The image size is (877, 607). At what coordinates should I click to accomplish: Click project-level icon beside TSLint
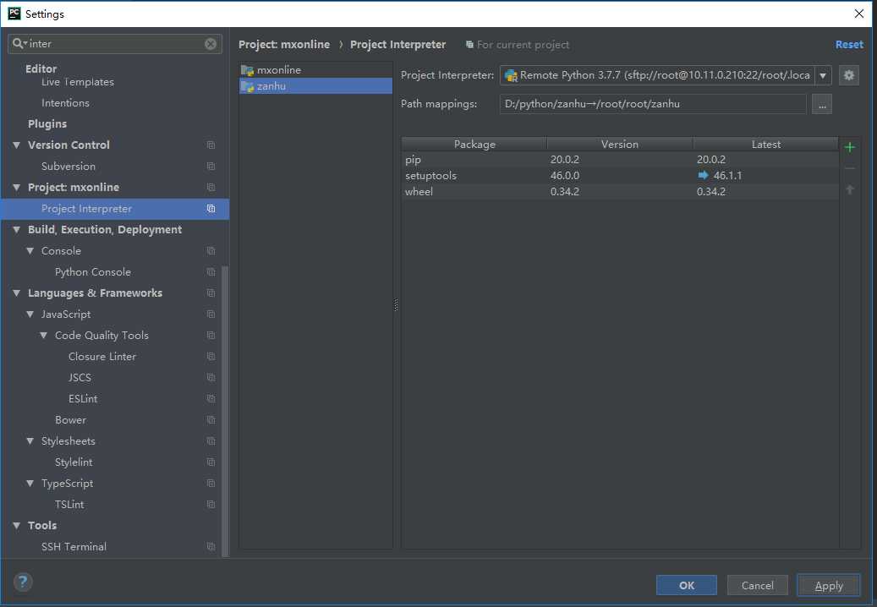point(211,505)
